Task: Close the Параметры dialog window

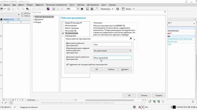Action: [165, 12]
